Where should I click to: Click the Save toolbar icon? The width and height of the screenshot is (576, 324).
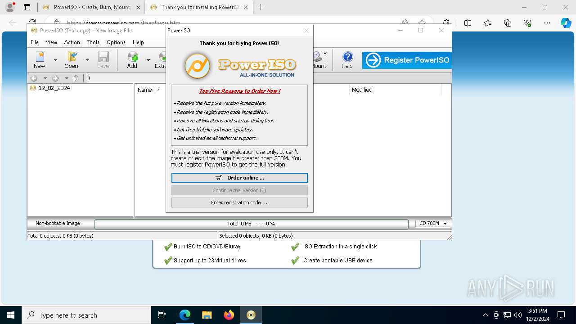103,60
